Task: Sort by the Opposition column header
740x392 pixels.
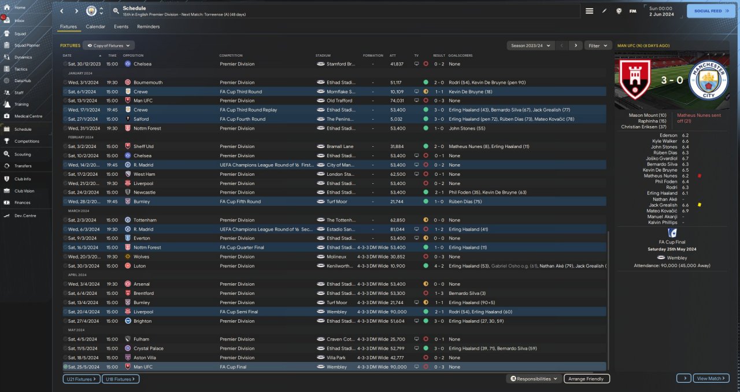Action: [133, 56]
